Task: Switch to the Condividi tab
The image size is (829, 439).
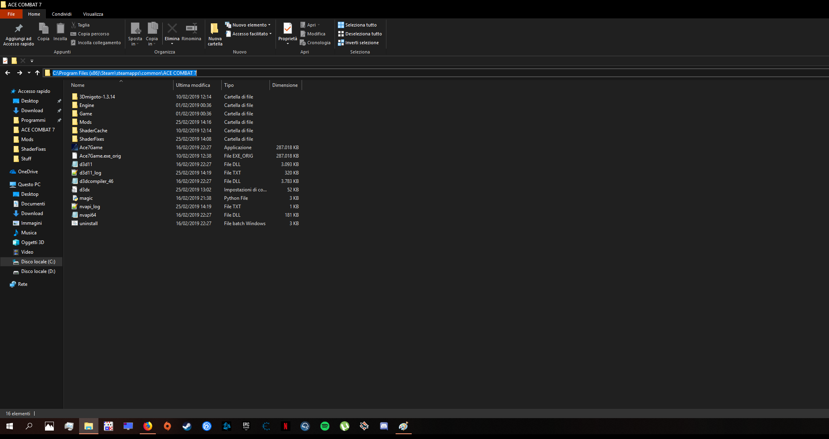Action: (61, 14)
